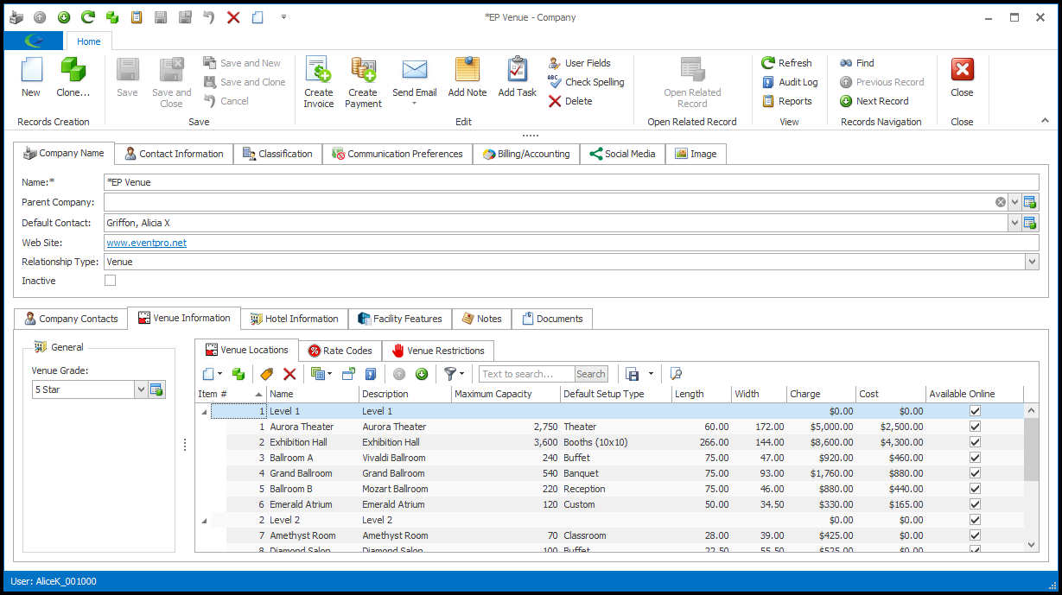Uncheck Available Online for Emerald Atrium
The image size is (1062, 595).
975,504
